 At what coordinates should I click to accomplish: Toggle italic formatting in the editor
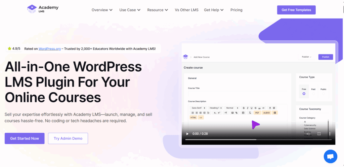pyautogui.click(x=248, y=108)
